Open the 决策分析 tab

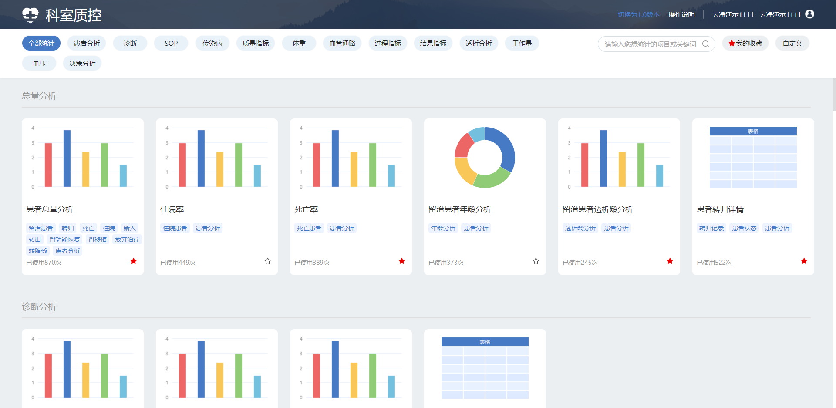[x=82, y=64]
